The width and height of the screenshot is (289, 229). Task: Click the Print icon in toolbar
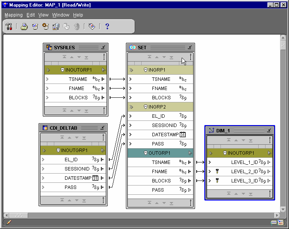pyautogui.click(x=24, y=27)
